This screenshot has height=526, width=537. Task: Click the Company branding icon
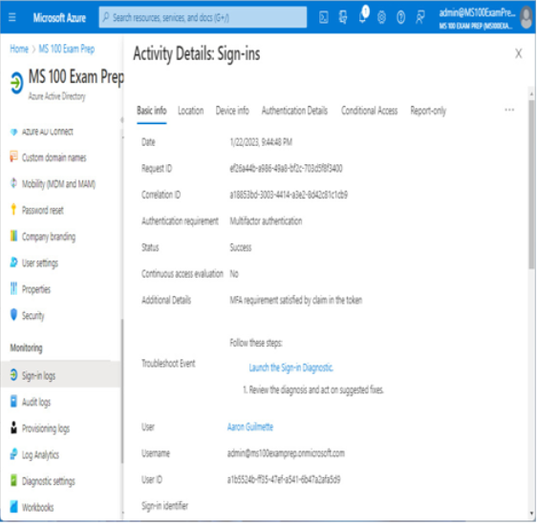(x=13, y=236)
